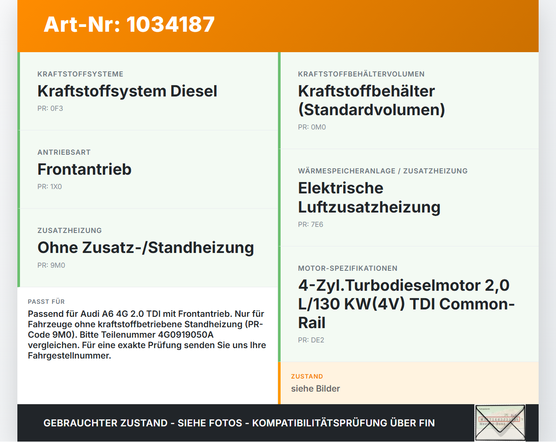The height and width of the screenshot is (442, 556).
Task: Select Ohne Zusatz-/Standheizung text
Action: tap(146, 248)
